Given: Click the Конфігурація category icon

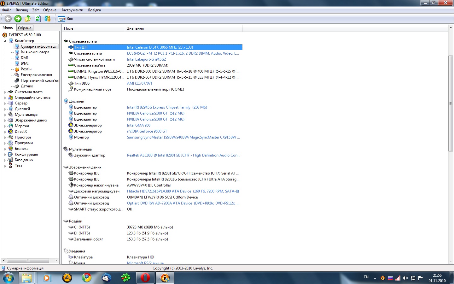Looking at the screenshot, I should click(11, 154).
